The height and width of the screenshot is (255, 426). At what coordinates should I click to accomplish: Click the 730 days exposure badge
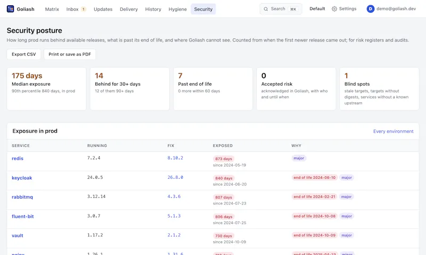coord(224,236)
